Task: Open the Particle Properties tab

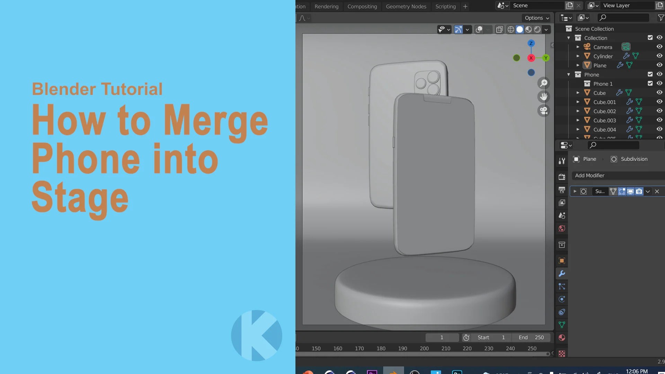Action: (561, 286)
